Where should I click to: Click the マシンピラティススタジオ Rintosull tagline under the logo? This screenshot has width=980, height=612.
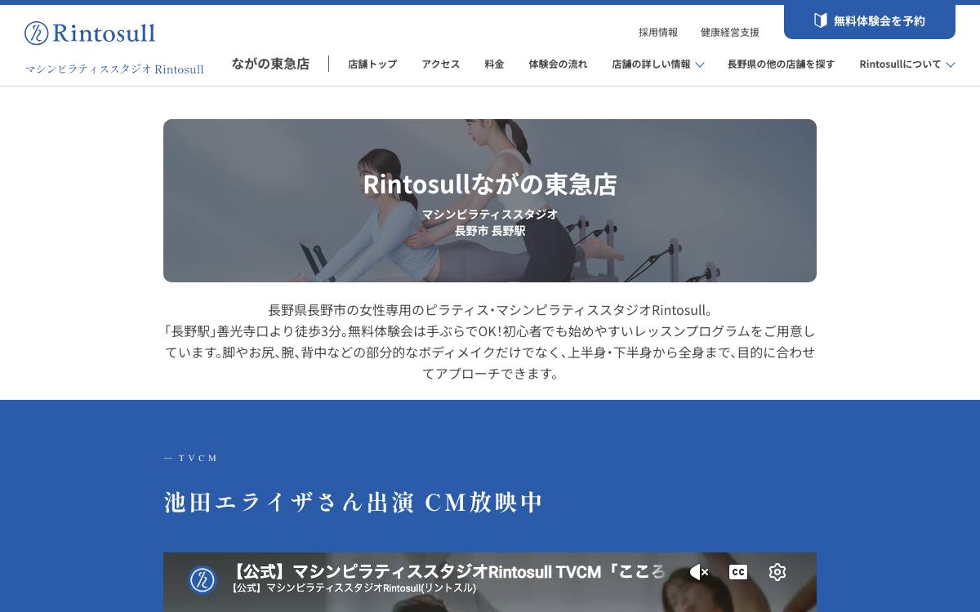click(x=114, y=69)
